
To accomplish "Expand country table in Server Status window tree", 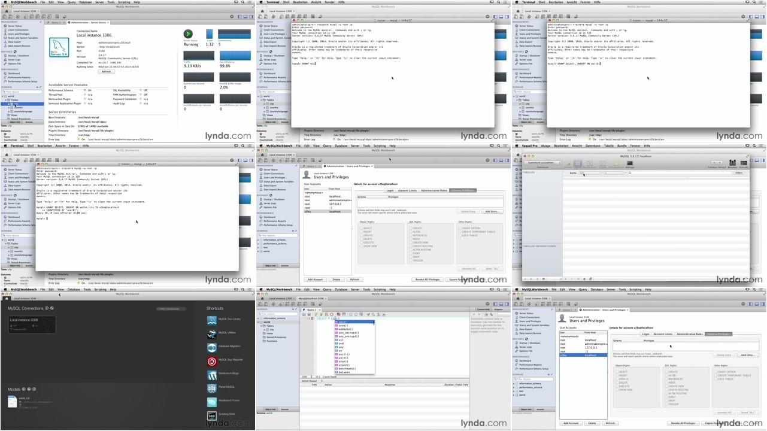I will [x=10, y=108].
